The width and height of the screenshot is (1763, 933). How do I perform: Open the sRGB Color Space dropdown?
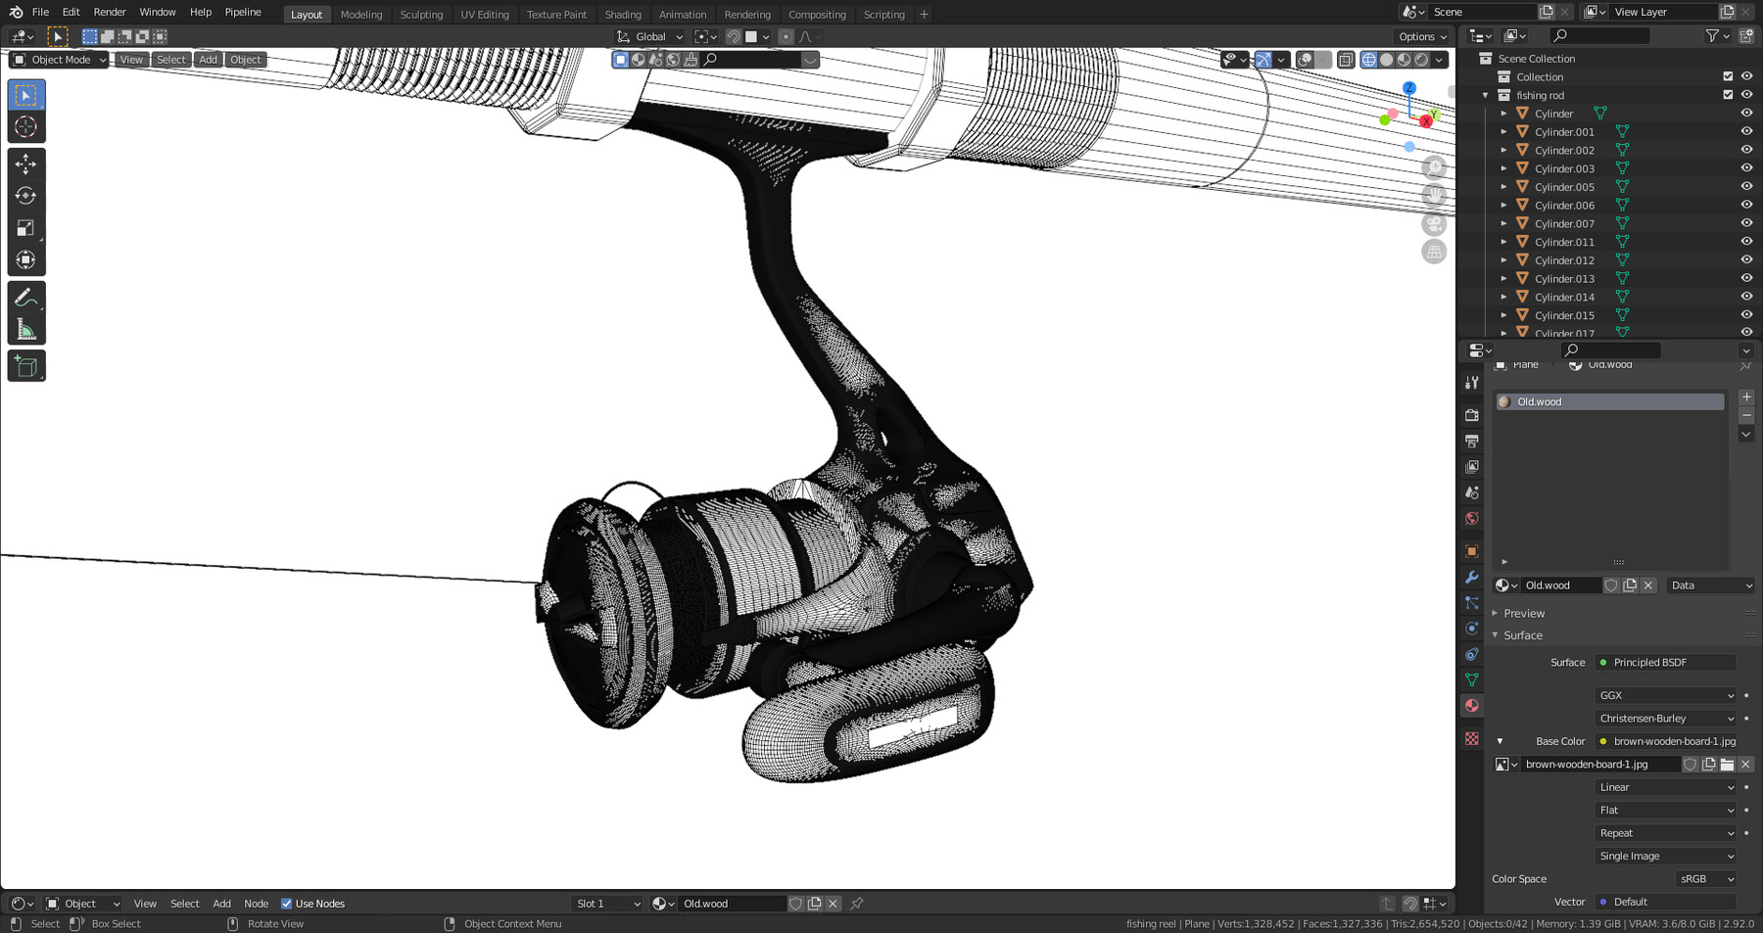tap(1704, 878)
